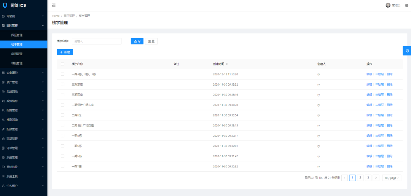Screen dimensions: 411x196
Task: Click the 管理员 user avatar
Action: 388,5
